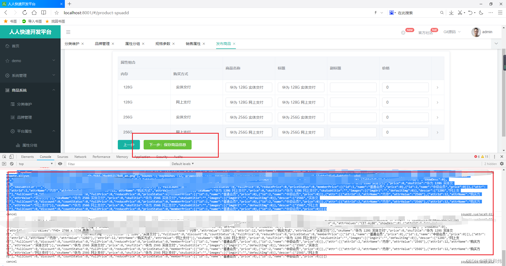
Task: Open settings gear with new badge
Action: pos(403,33)
